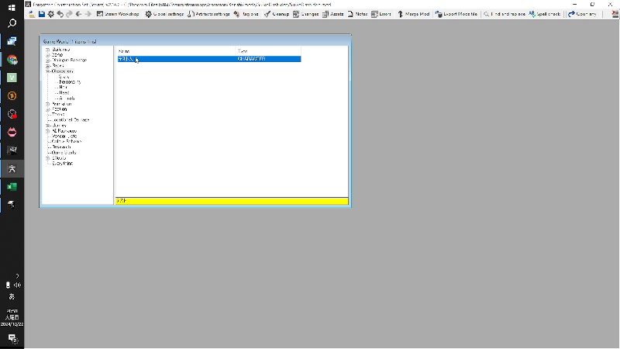Run the Cleanup tool
This screenshot has height=349, width=620.
point(277,14)
